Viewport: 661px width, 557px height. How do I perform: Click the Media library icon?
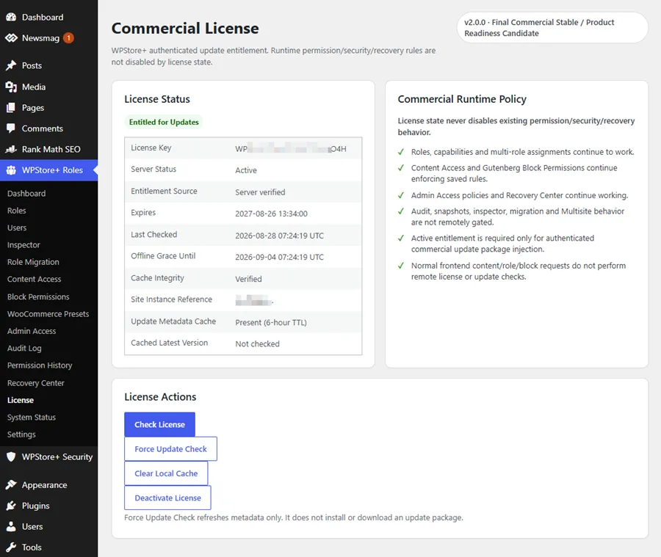[11, 87]
